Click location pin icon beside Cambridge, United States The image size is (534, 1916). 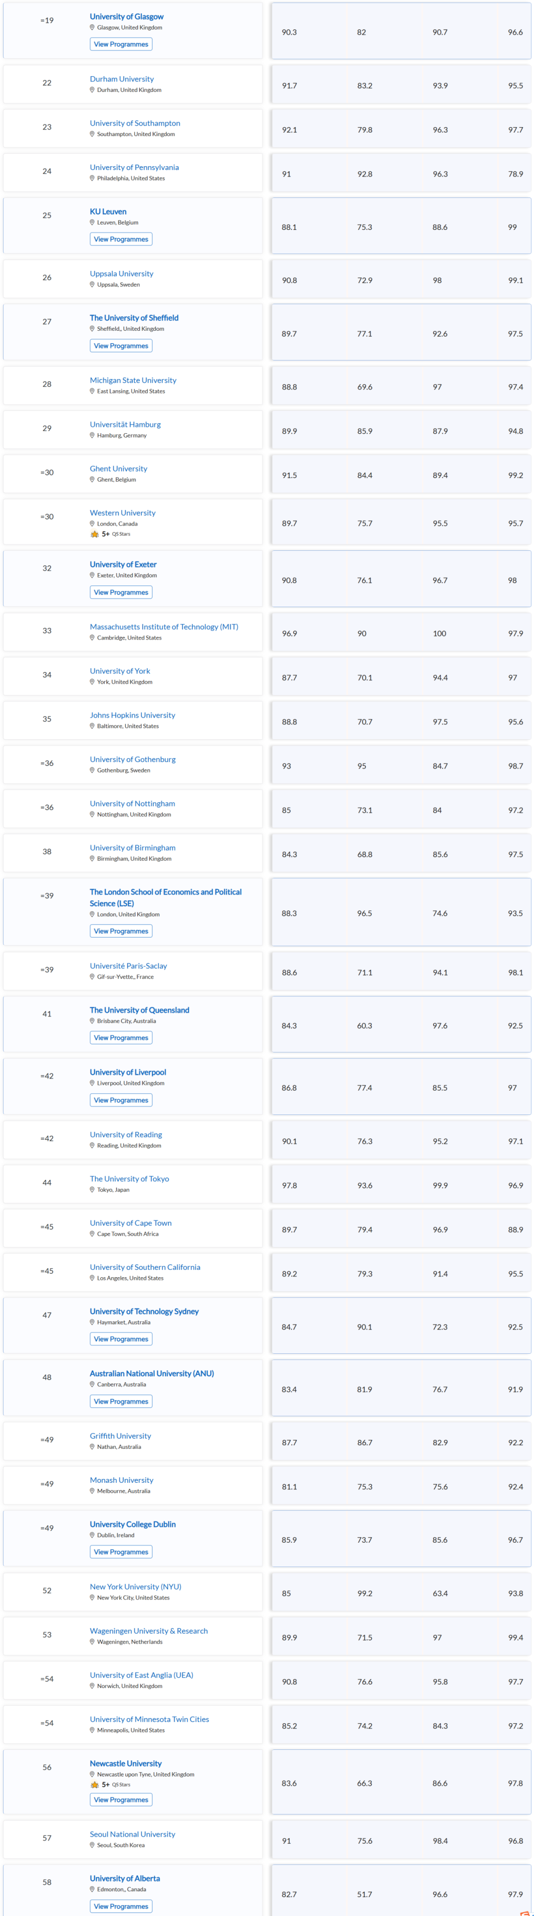coord(92,637)
